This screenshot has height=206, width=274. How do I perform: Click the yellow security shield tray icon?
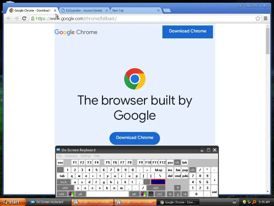(244, 202)
